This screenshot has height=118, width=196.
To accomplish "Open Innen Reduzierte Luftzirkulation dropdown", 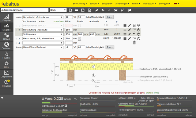I will pos(43,17).
